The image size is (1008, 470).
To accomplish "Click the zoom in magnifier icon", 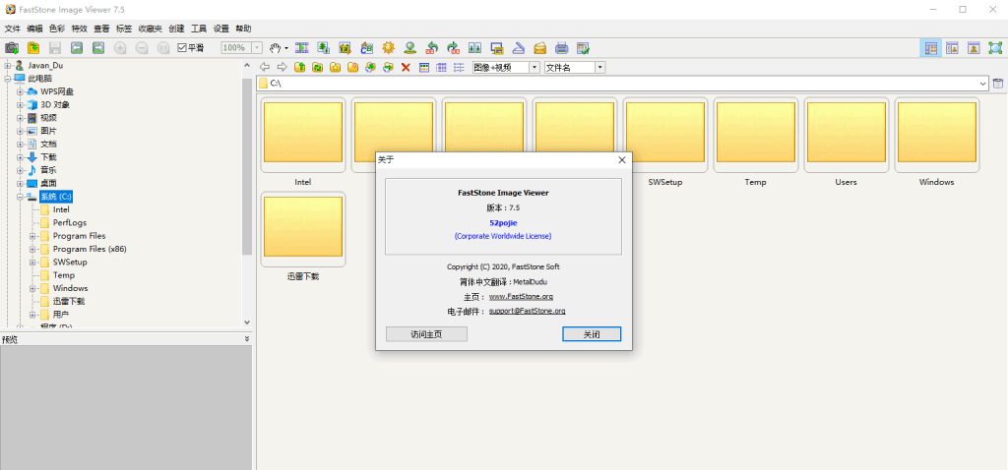I will pyautogui.click(x=120, y=47).
